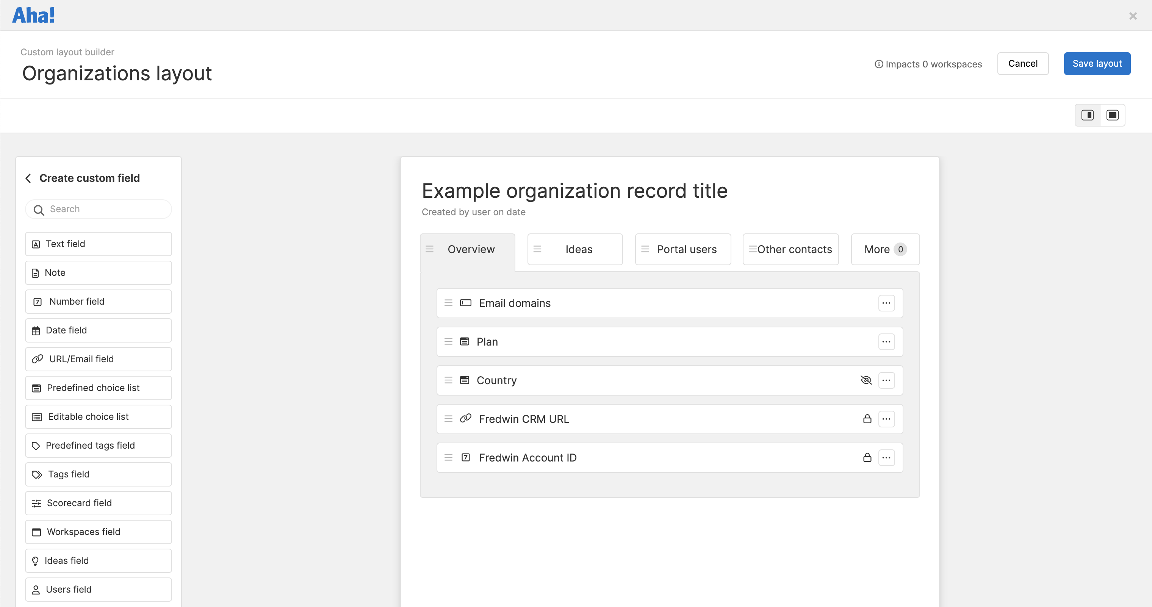Click the drag handle on the Plan field
Screen dimensions: 1152x607
point(449,341)
